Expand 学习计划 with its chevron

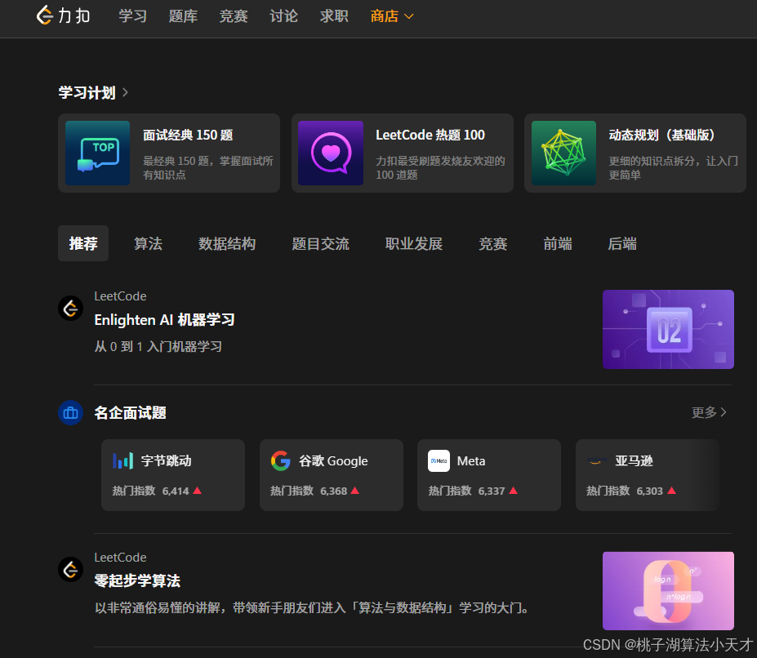coord(125,91)
